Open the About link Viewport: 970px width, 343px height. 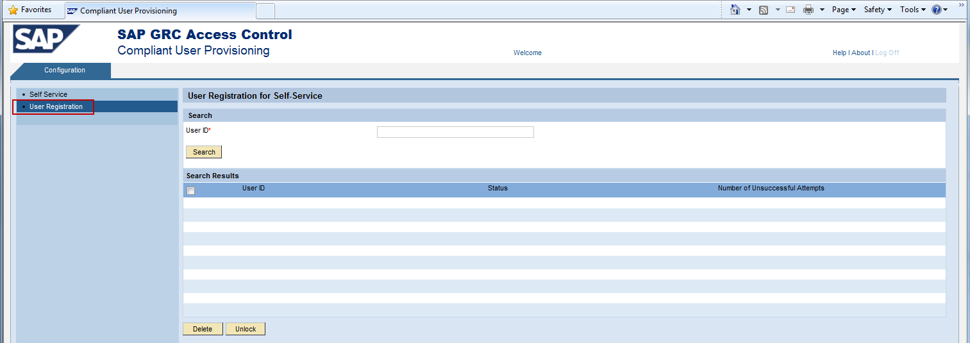[x=861, y=53]
